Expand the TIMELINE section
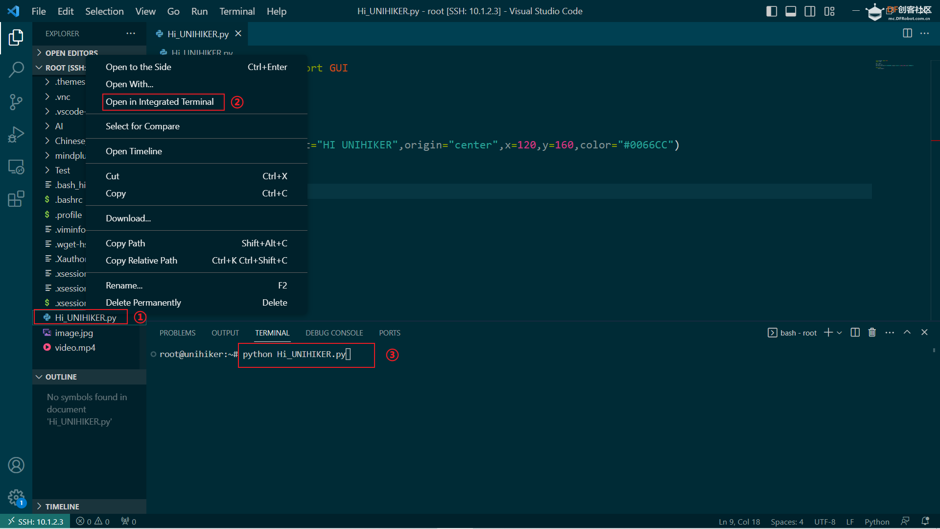Screen dimensions: 940x529 (89, 506)
